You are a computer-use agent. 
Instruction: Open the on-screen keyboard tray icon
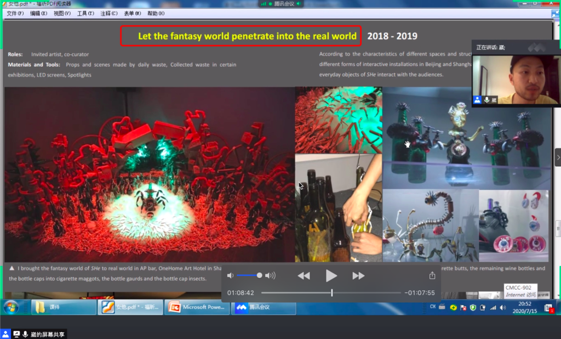point(442,307)
